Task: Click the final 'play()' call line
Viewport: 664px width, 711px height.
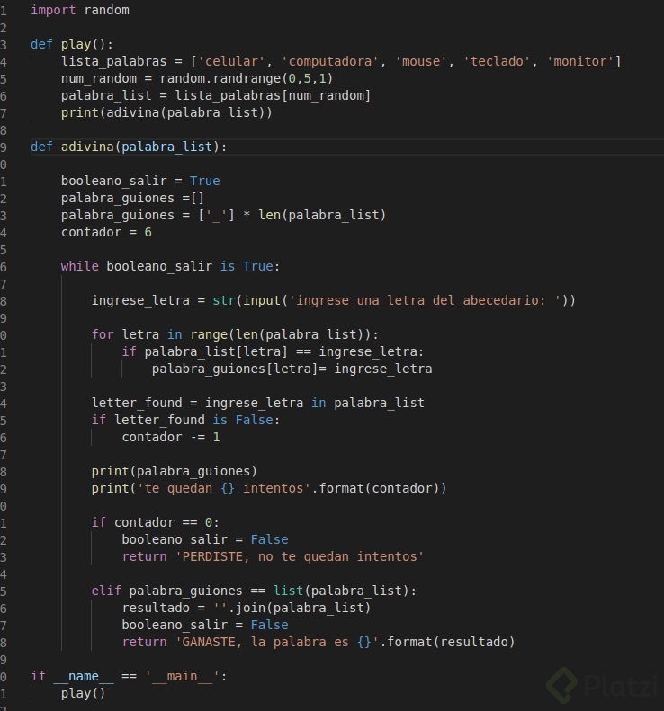Action: coord(83,693)
